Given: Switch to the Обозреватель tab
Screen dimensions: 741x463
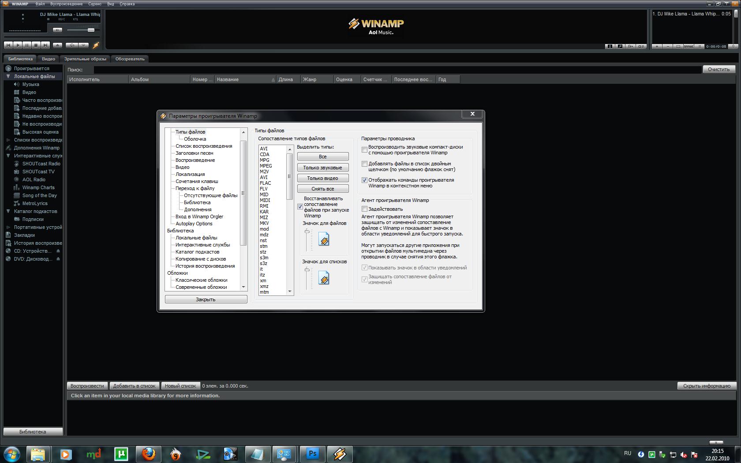Looking at the screenshot, I should coord(130,59).
